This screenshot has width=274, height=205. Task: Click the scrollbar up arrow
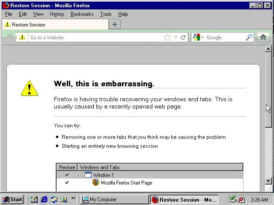(268, 49)
